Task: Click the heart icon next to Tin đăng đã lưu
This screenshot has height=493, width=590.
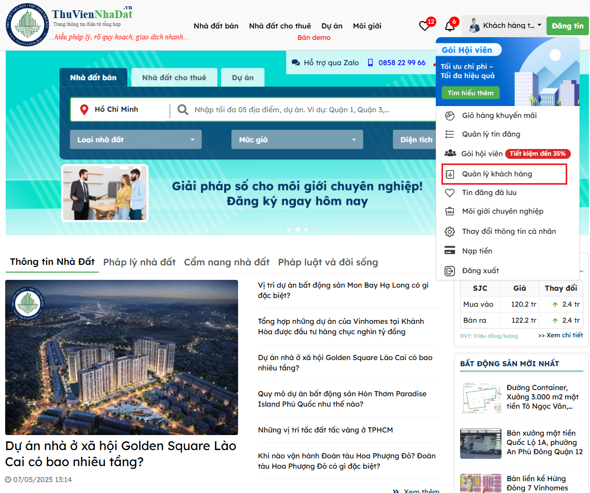Action: 450,192
